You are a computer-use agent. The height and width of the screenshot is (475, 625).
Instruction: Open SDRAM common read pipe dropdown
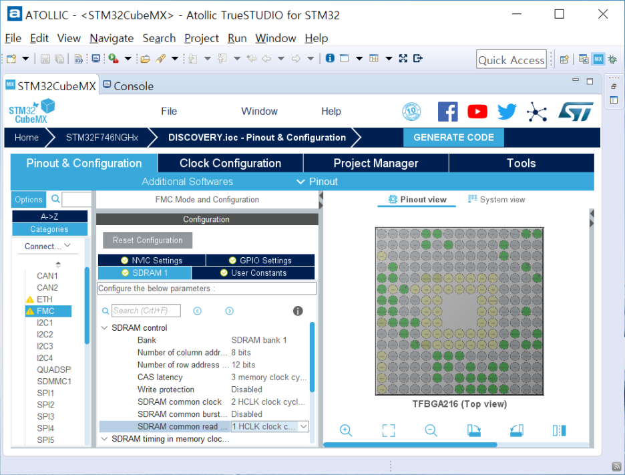(x=304, y=426)
